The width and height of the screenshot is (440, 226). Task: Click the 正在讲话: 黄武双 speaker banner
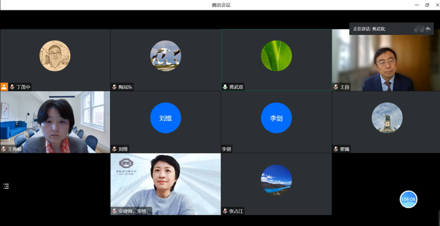point(370,29)
